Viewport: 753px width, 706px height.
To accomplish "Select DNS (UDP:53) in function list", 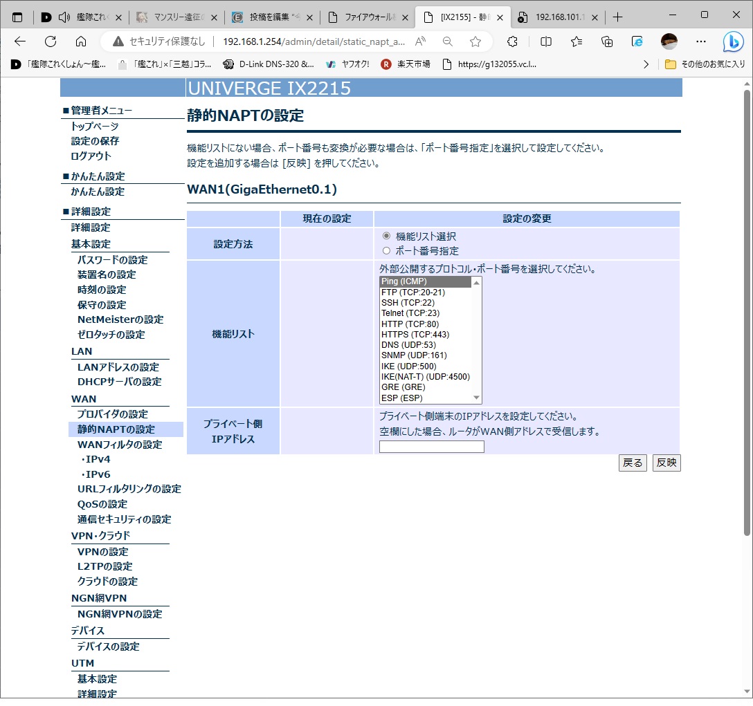I will pos(426,345).
